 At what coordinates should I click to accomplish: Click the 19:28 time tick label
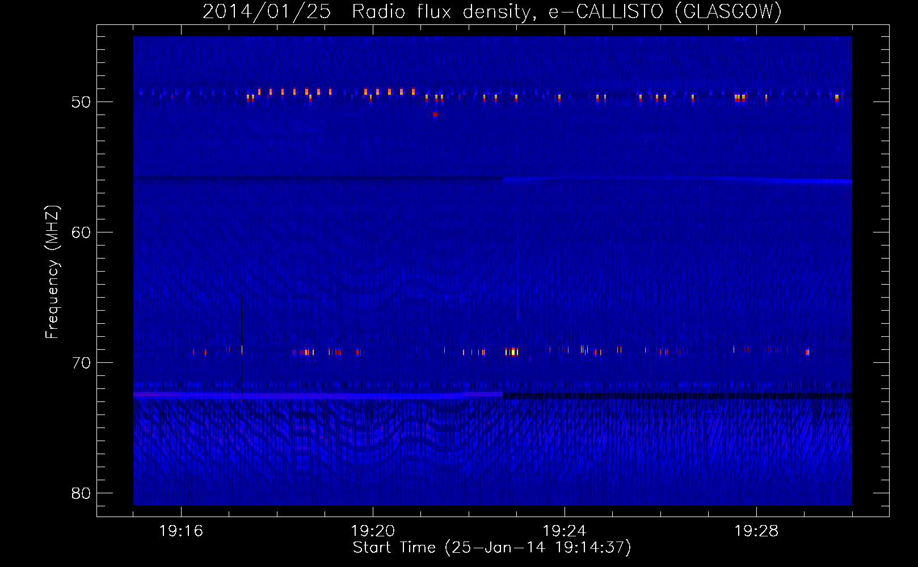756,531
